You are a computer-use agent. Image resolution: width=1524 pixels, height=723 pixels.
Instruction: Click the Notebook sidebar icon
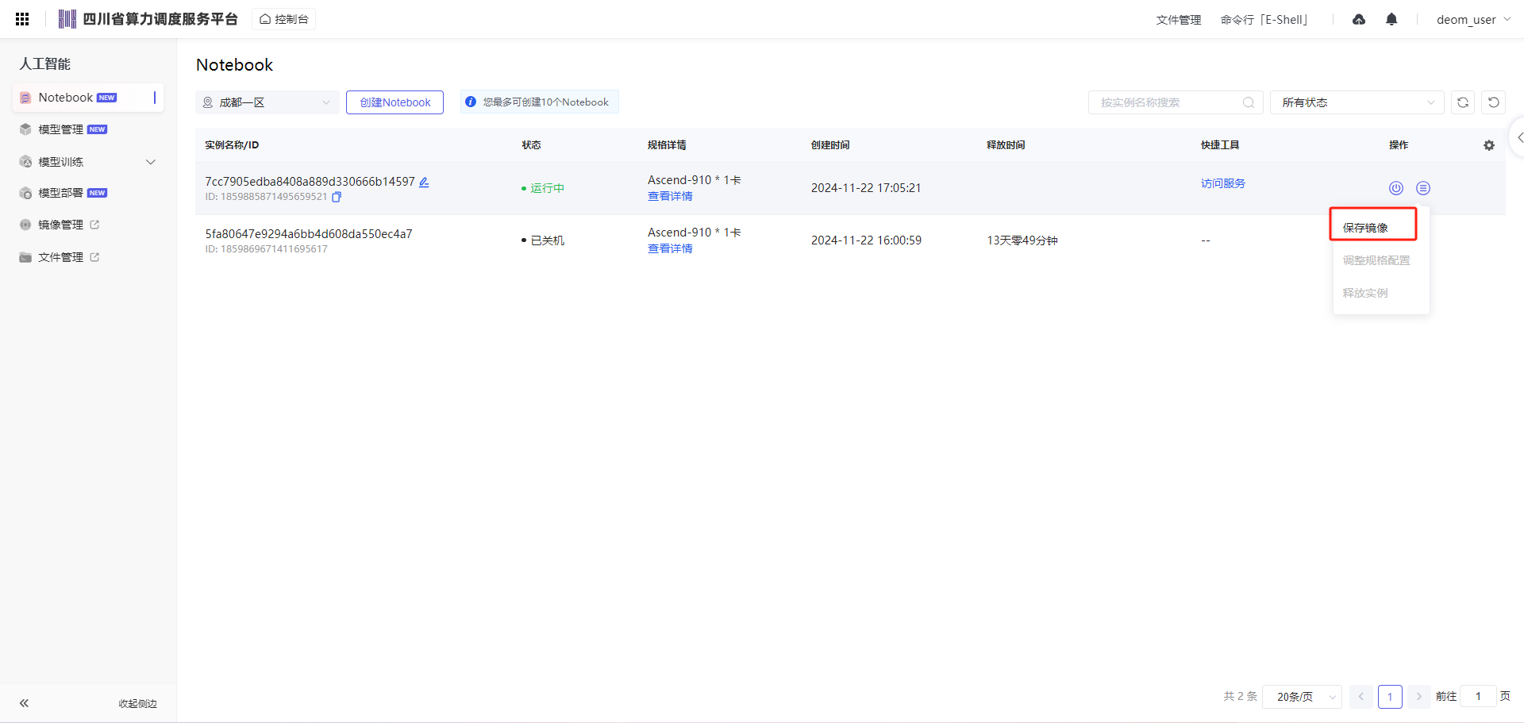[x=25, y=98]
